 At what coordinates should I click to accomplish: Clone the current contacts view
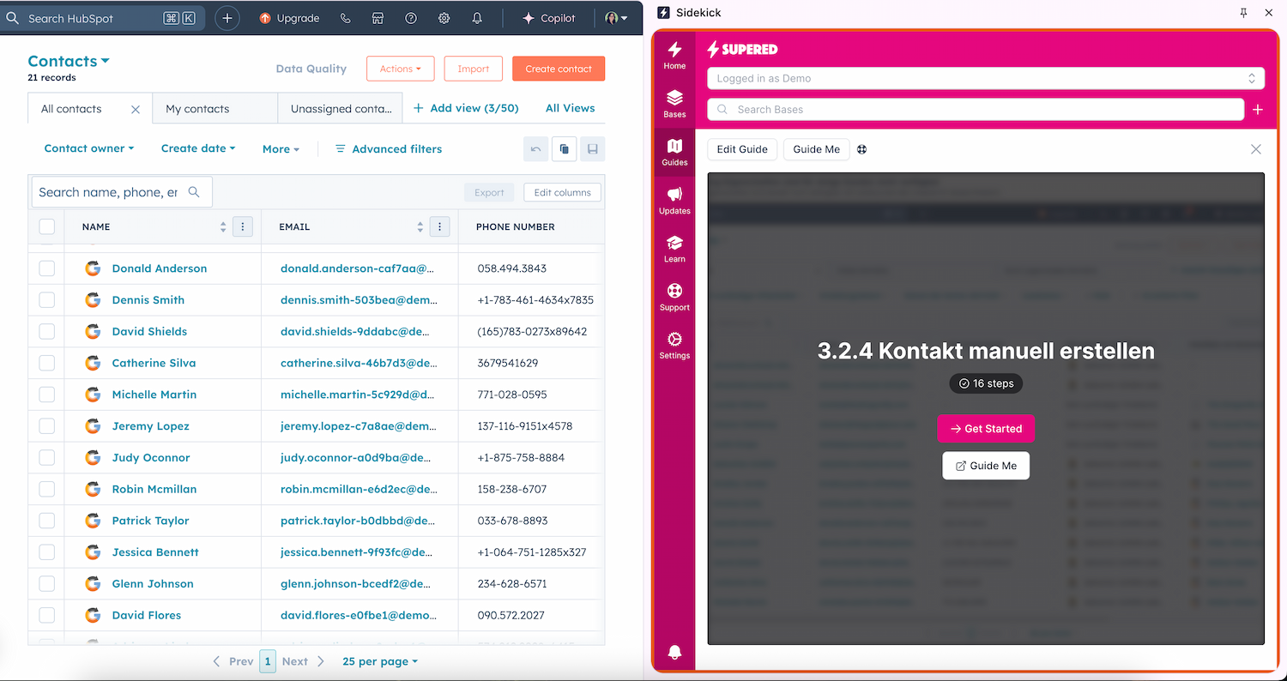click(x=564, y=149)
